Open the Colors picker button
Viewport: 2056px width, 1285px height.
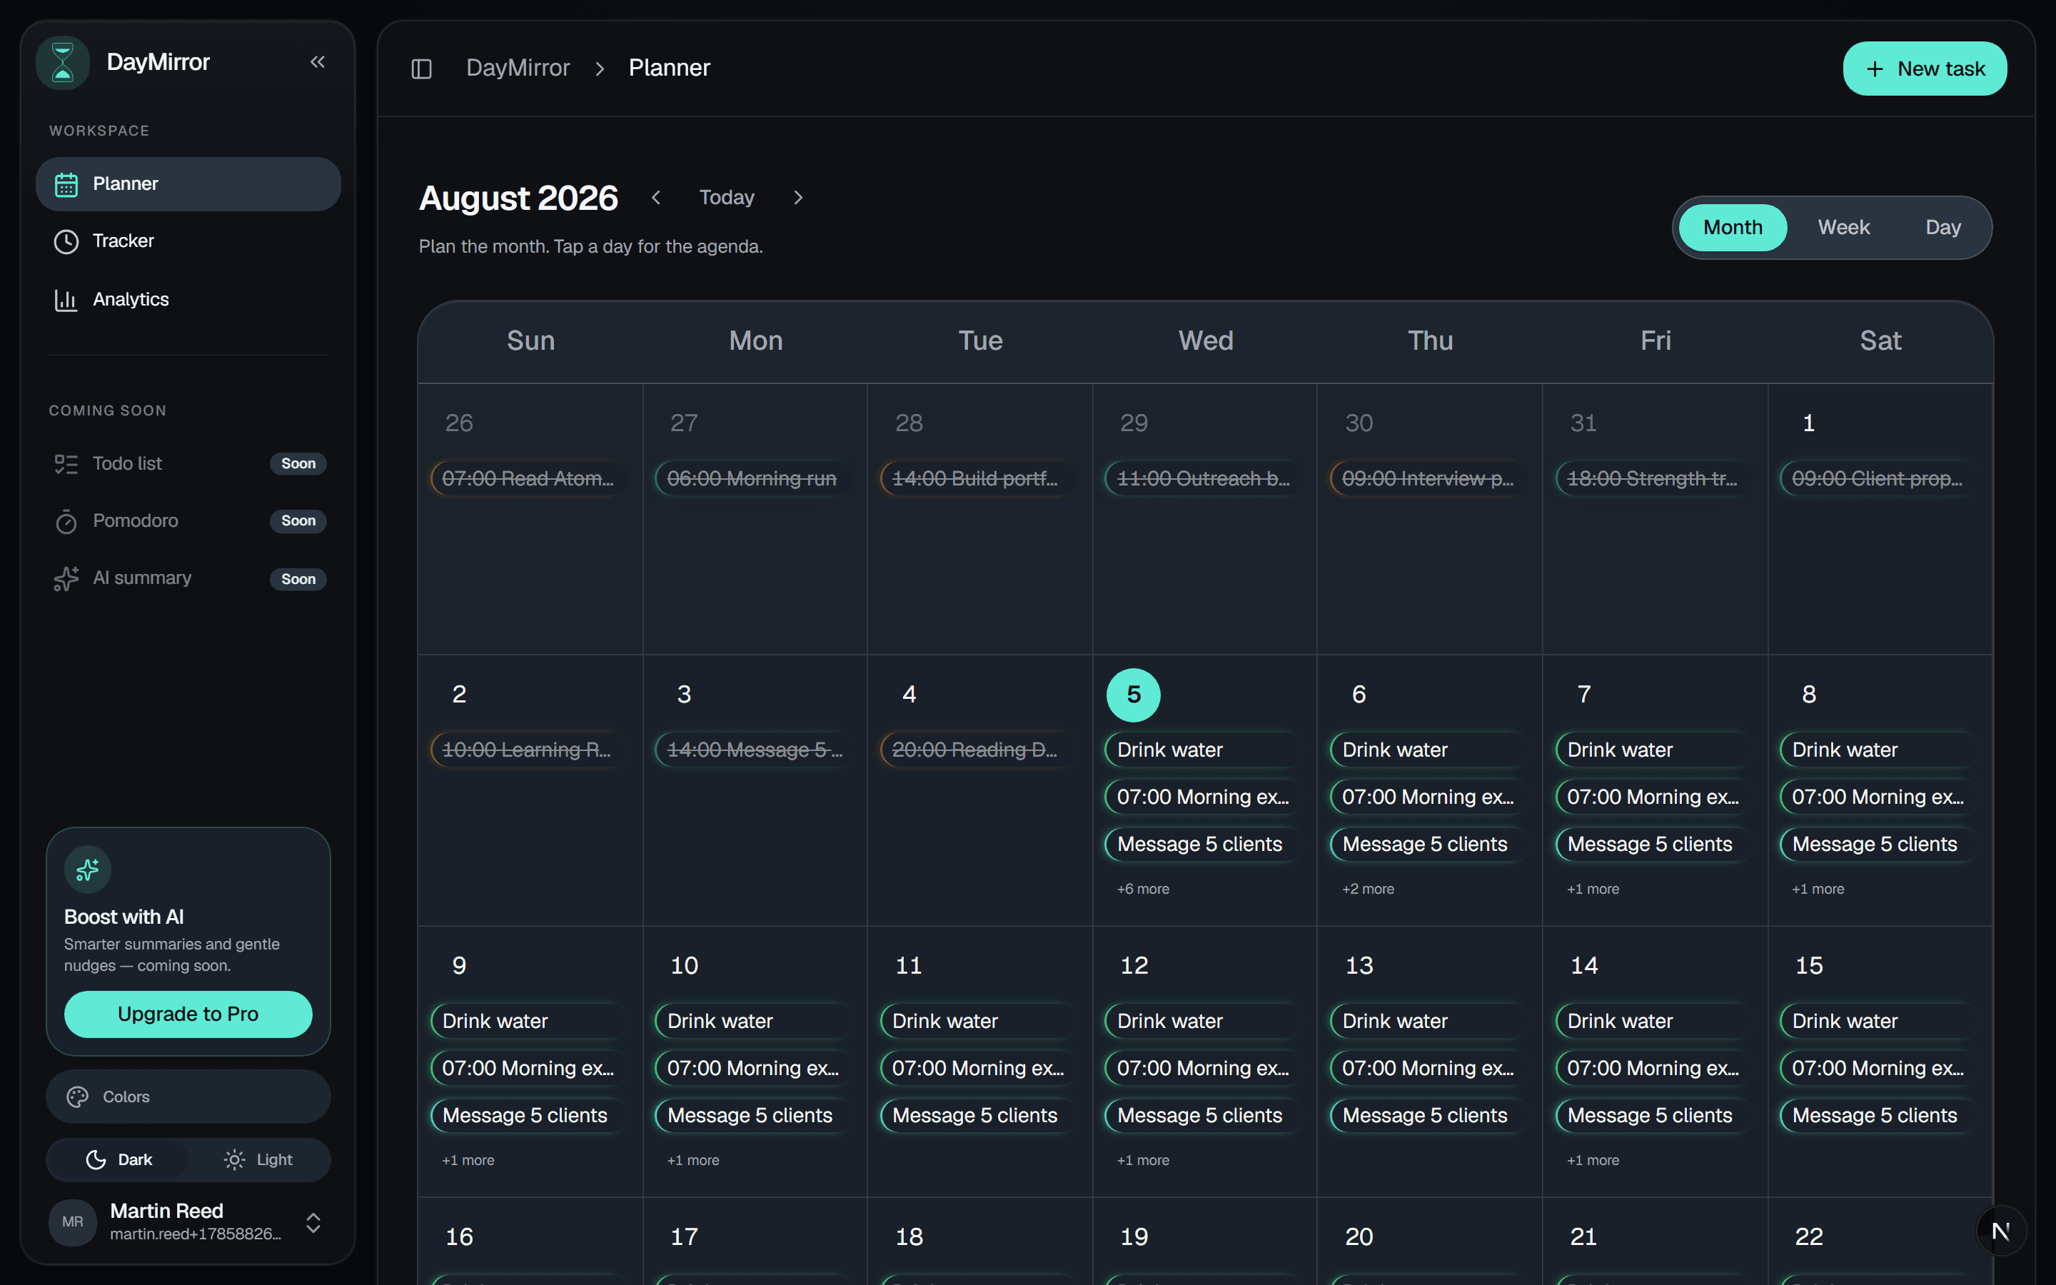[188, 1097]
